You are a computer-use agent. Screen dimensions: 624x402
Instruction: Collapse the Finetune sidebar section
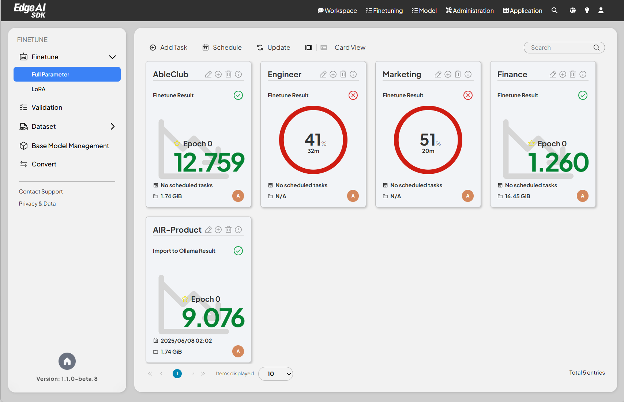tap(112, 57)
